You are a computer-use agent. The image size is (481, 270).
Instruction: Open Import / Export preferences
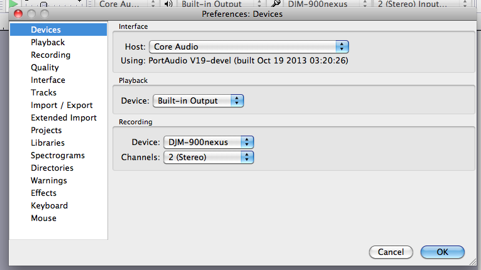coord(62,105)
